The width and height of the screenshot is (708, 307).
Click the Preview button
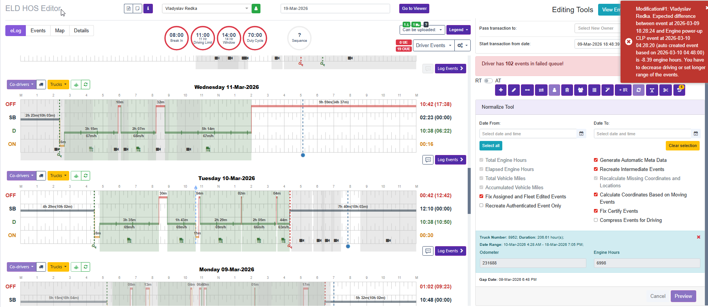tap(683, 296)
